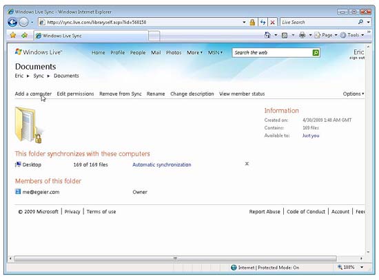Image resolution: width=379 pixels, height=280 pixels.
Task: Open Live Search provider options dropdown
Action: tap(368, 22)
